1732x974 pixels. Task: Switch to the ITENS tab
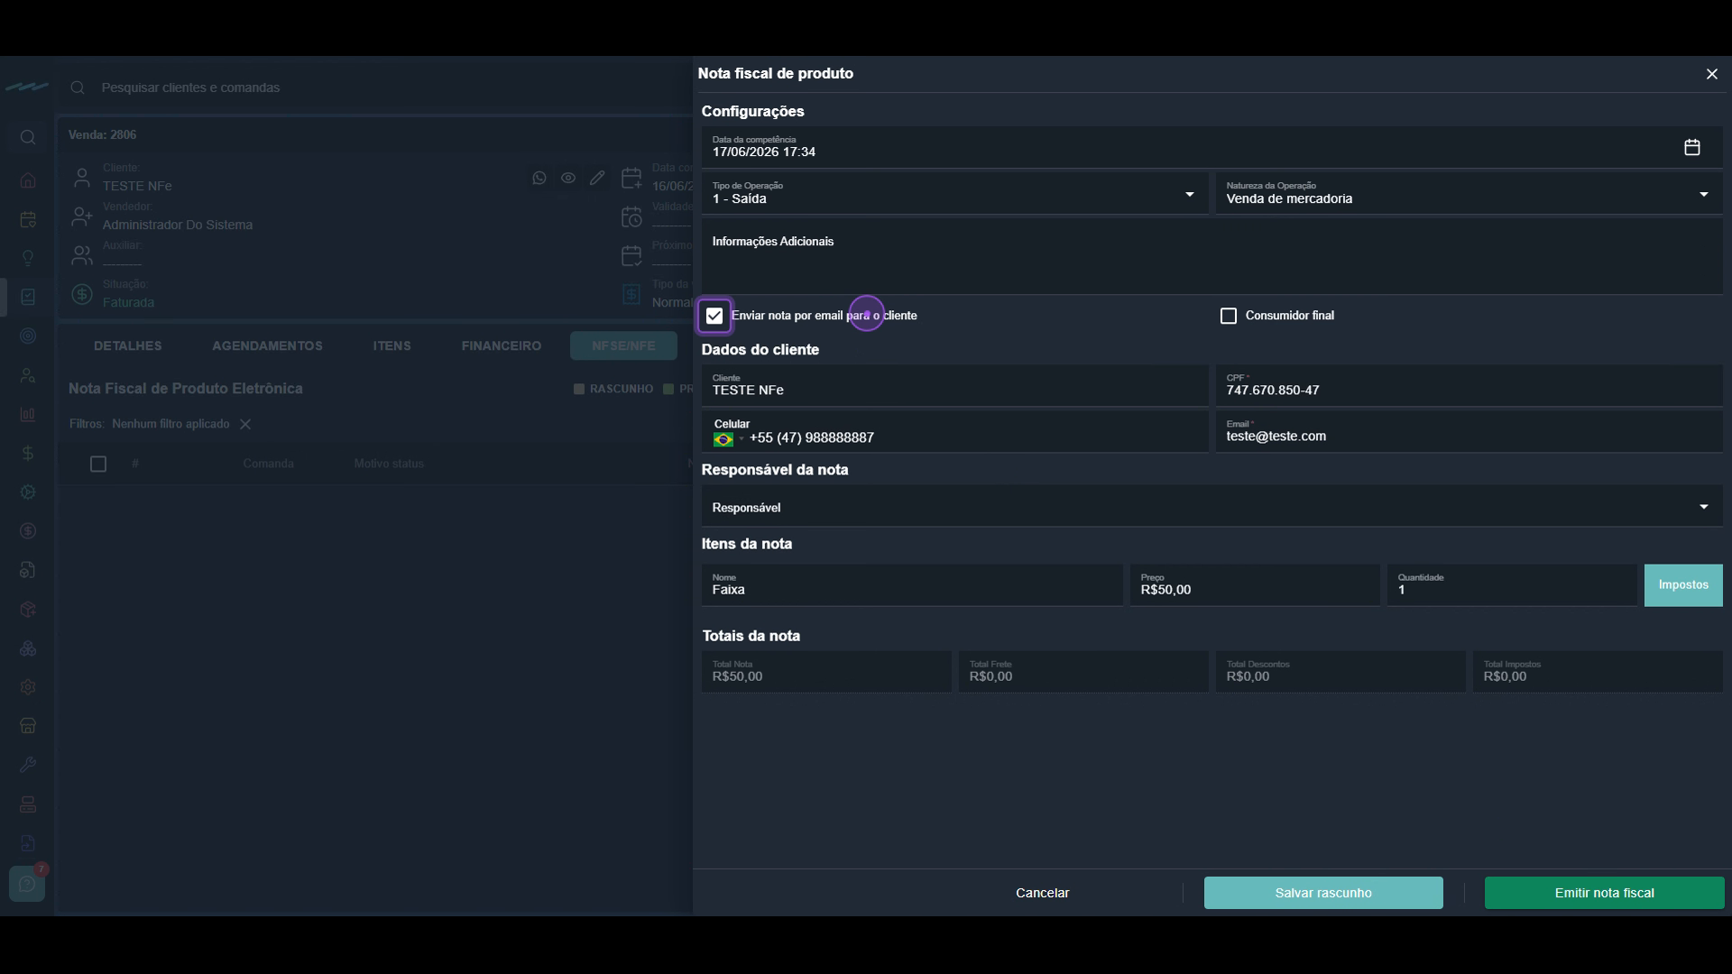pyautogui.click(x=392, y=345)
